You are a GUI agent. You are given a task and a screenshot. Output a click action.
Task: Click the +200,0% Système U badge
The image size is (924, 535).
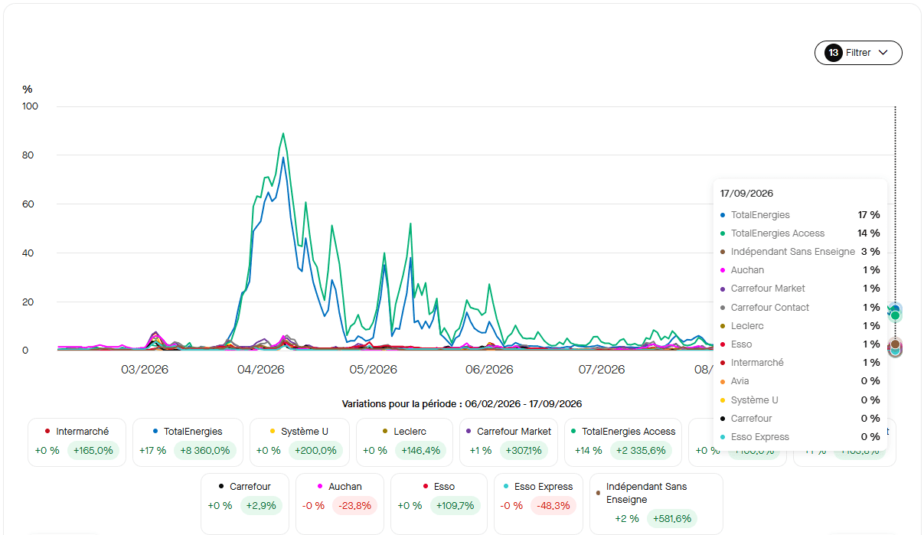click(x=315, y=451)
